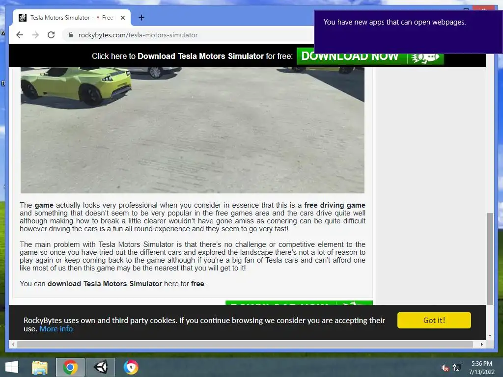Accept cookies with Got it! button

(x=434, y=320)
